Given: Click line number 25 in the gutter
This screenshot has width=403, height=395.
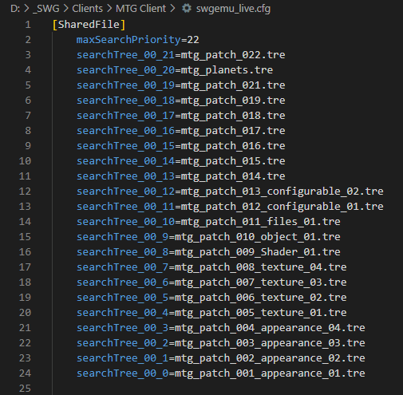Looking at the screenshot, I should (25, 389).
